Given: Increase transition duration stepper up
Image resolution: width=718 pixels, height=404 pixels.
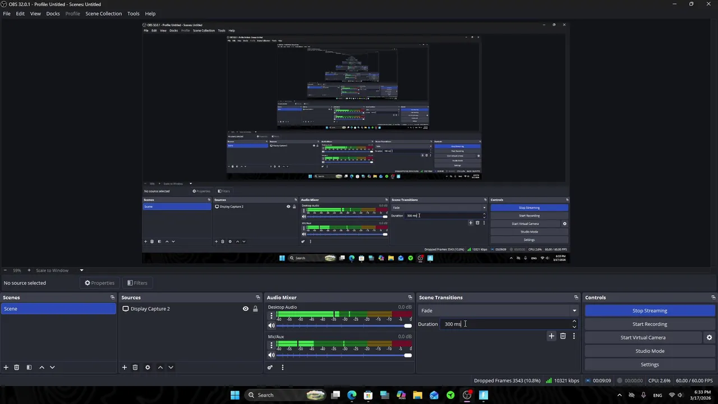Looking at the screenshot, I should (x=574, y=322).
